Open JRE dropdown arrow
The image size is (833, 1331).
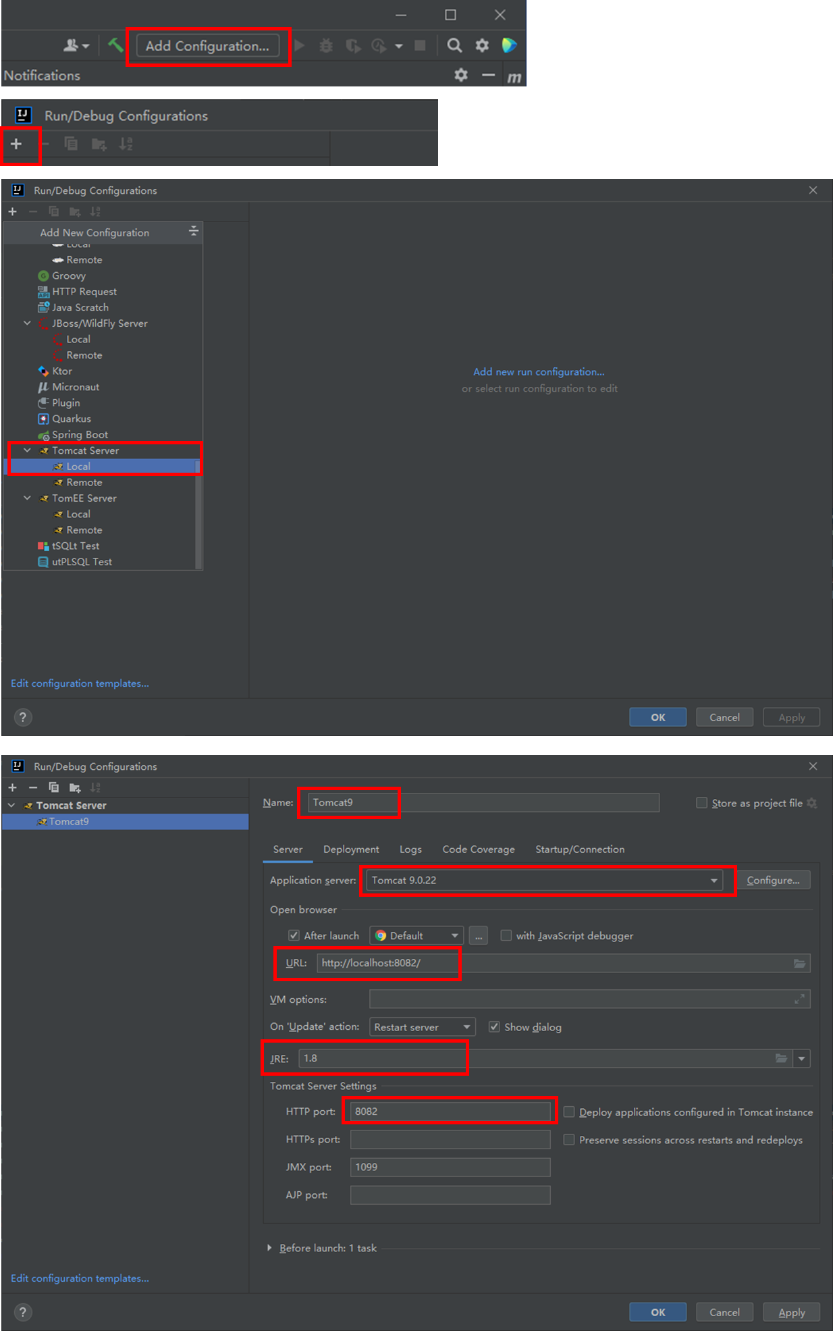click(x=802, y=1058)
